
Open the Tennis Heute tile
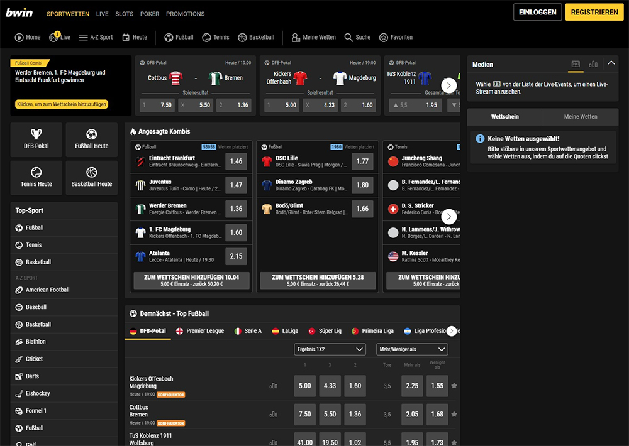(x=36, y=178)
